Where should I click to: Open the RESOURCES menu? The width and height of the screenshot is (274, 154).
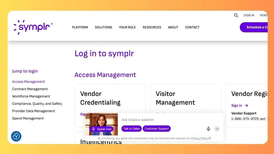pyautogui.click(x=152, y=27)
